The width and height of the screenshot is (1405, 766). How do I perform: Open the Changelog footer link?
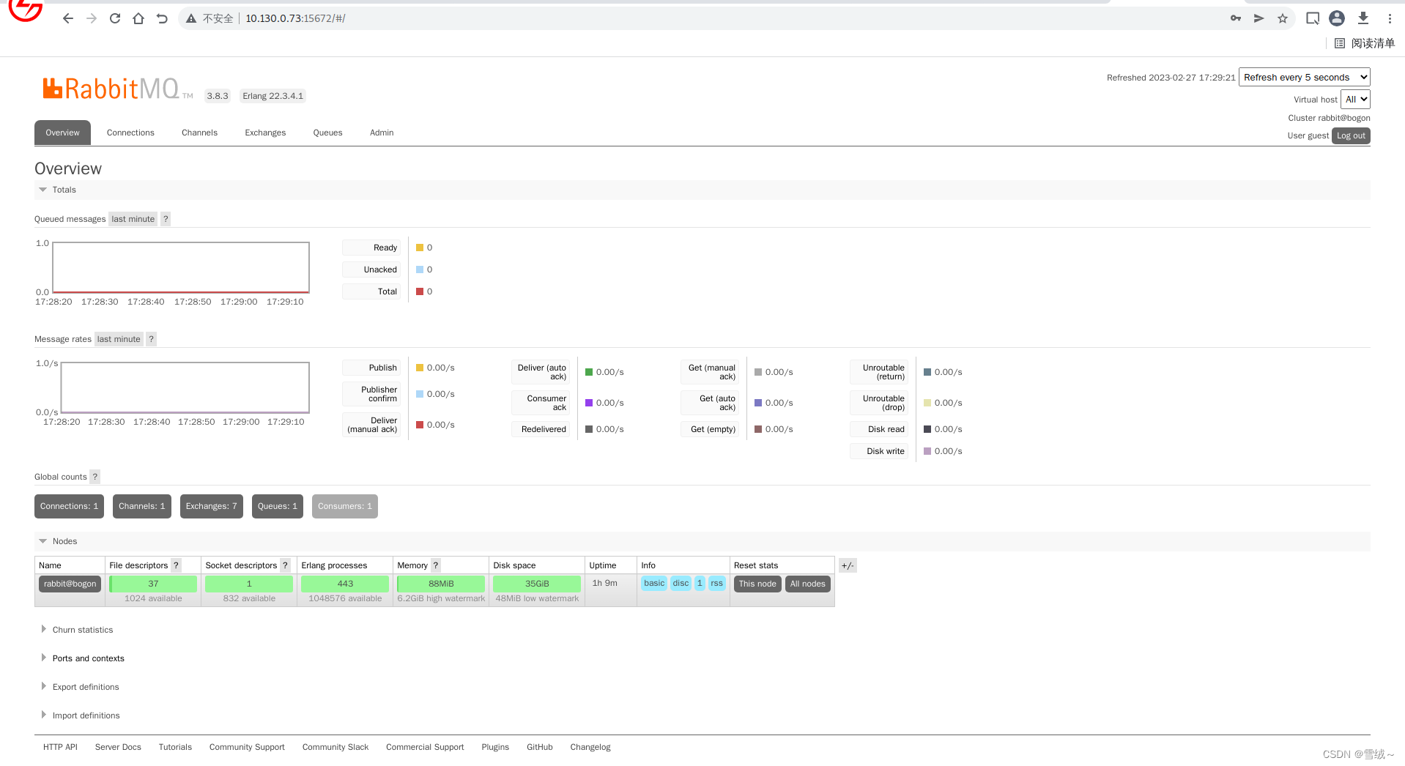[590, 747]
